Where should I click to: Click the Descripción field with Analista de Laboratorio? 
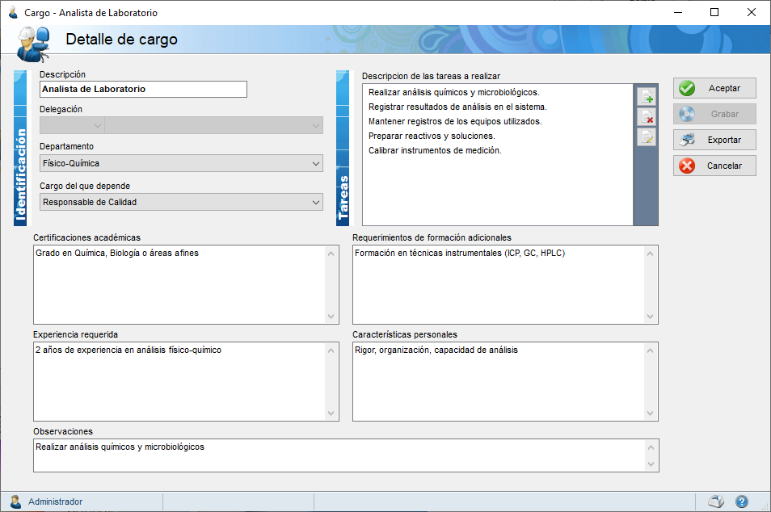click(x=143, y=89)
